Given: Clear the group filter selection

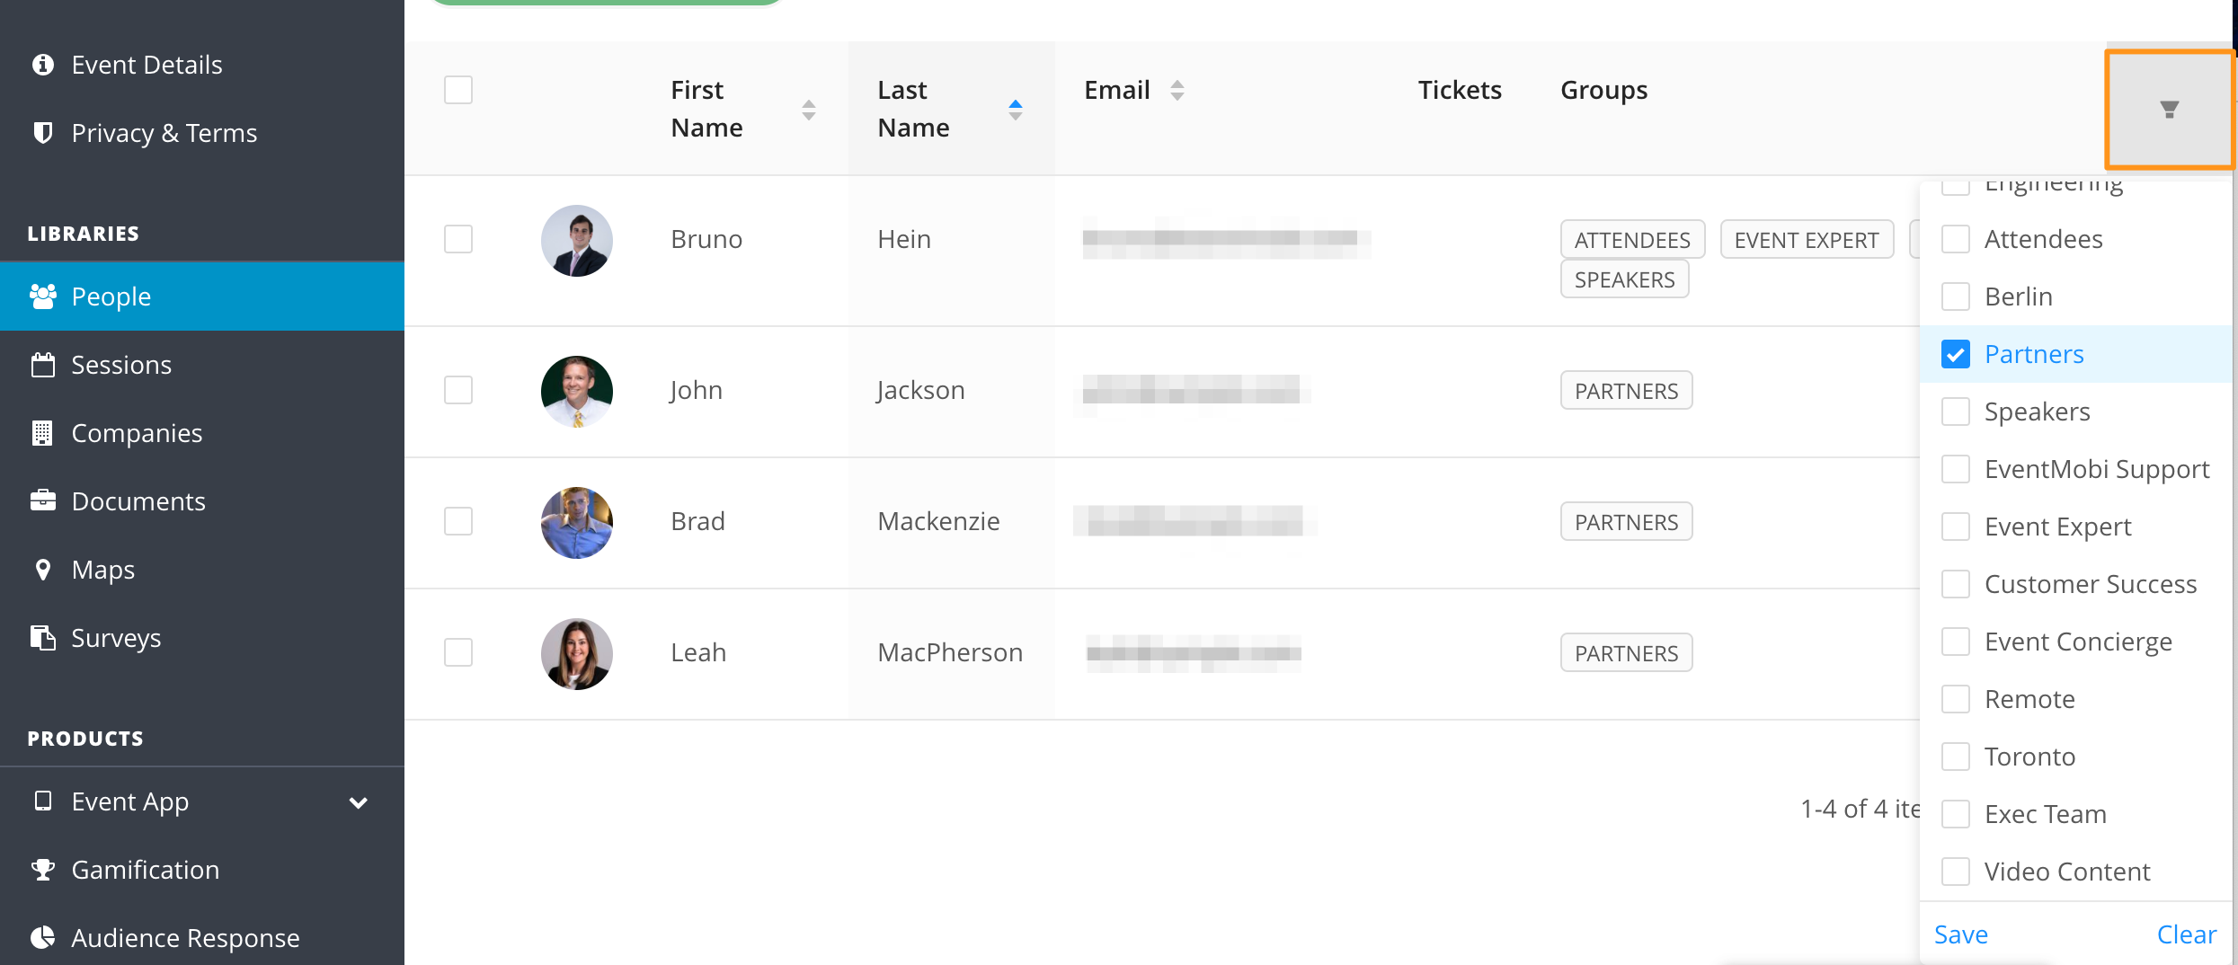Looking at the screenshot, I should click(2186, 934).
